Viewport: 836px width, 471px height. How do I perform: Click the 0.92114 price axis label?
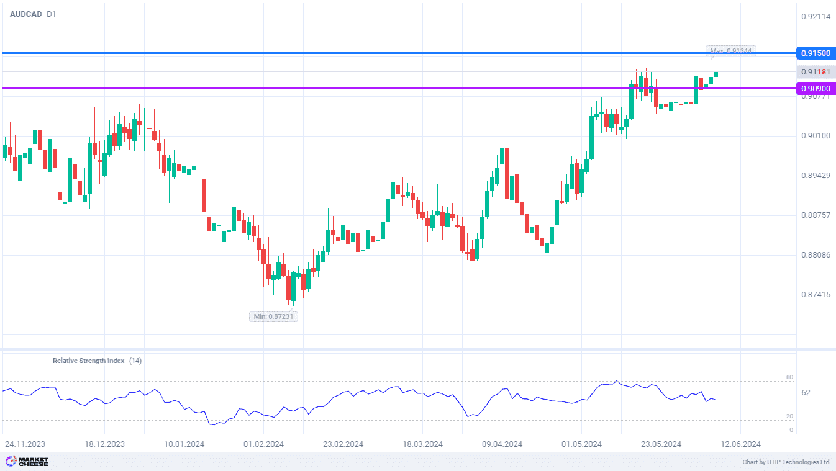point(816,17)
